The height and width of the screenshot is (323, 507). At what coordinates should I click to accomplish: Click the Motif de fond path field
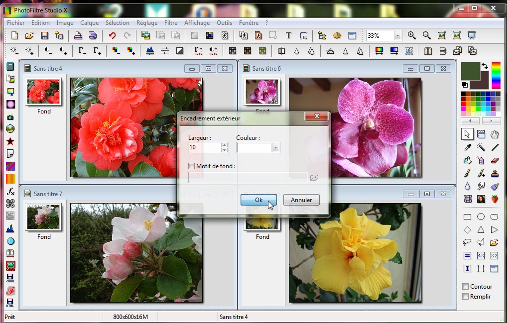(248, 177)
